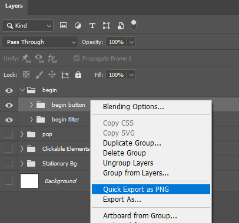The width and height of the screenshot is (239, 223).
Task: Expand the begin button group
Action: click(x=31, y=105)
